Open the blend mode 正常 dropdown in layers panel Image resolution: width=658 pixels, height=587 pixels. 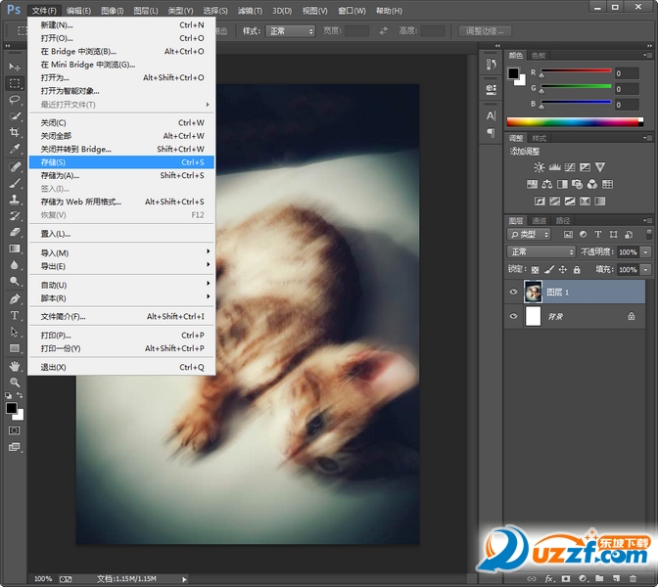pos(541,252)
